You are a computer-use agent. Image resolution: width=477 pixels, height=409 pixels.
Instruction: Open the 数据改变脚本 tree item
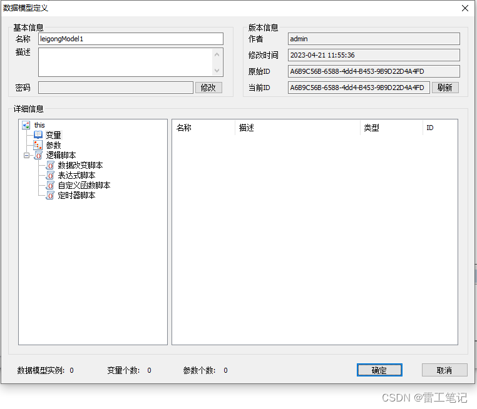pyautogui.click(x=80, y=165)
